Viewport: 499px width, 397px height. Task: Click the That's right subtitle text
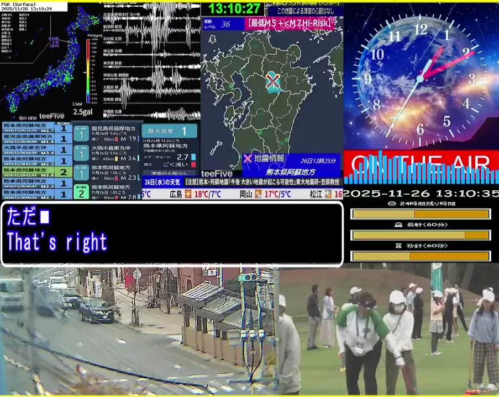[57, 242]
